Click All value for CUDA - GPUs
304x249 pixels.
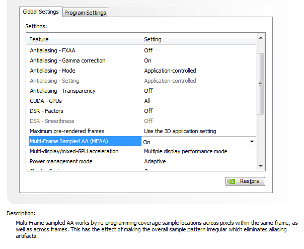147,101
